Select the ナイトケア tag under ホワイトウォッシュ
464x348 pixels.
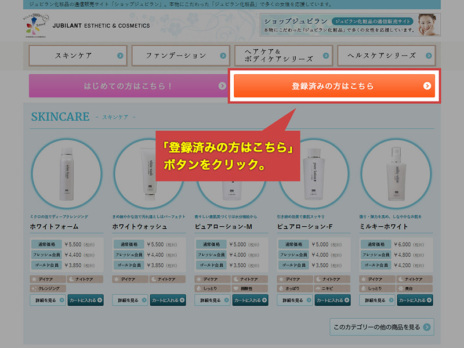tap(168, 279)
